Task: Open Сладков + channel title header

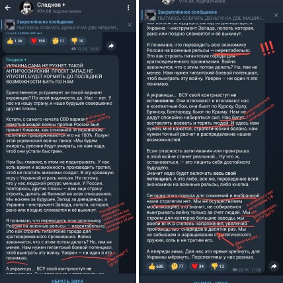Action: coord(51,5)
